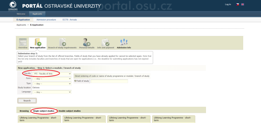Screen dimensions: 261x123
Task: Switch language with the Czech flag icon
Action: click(238, 5)
